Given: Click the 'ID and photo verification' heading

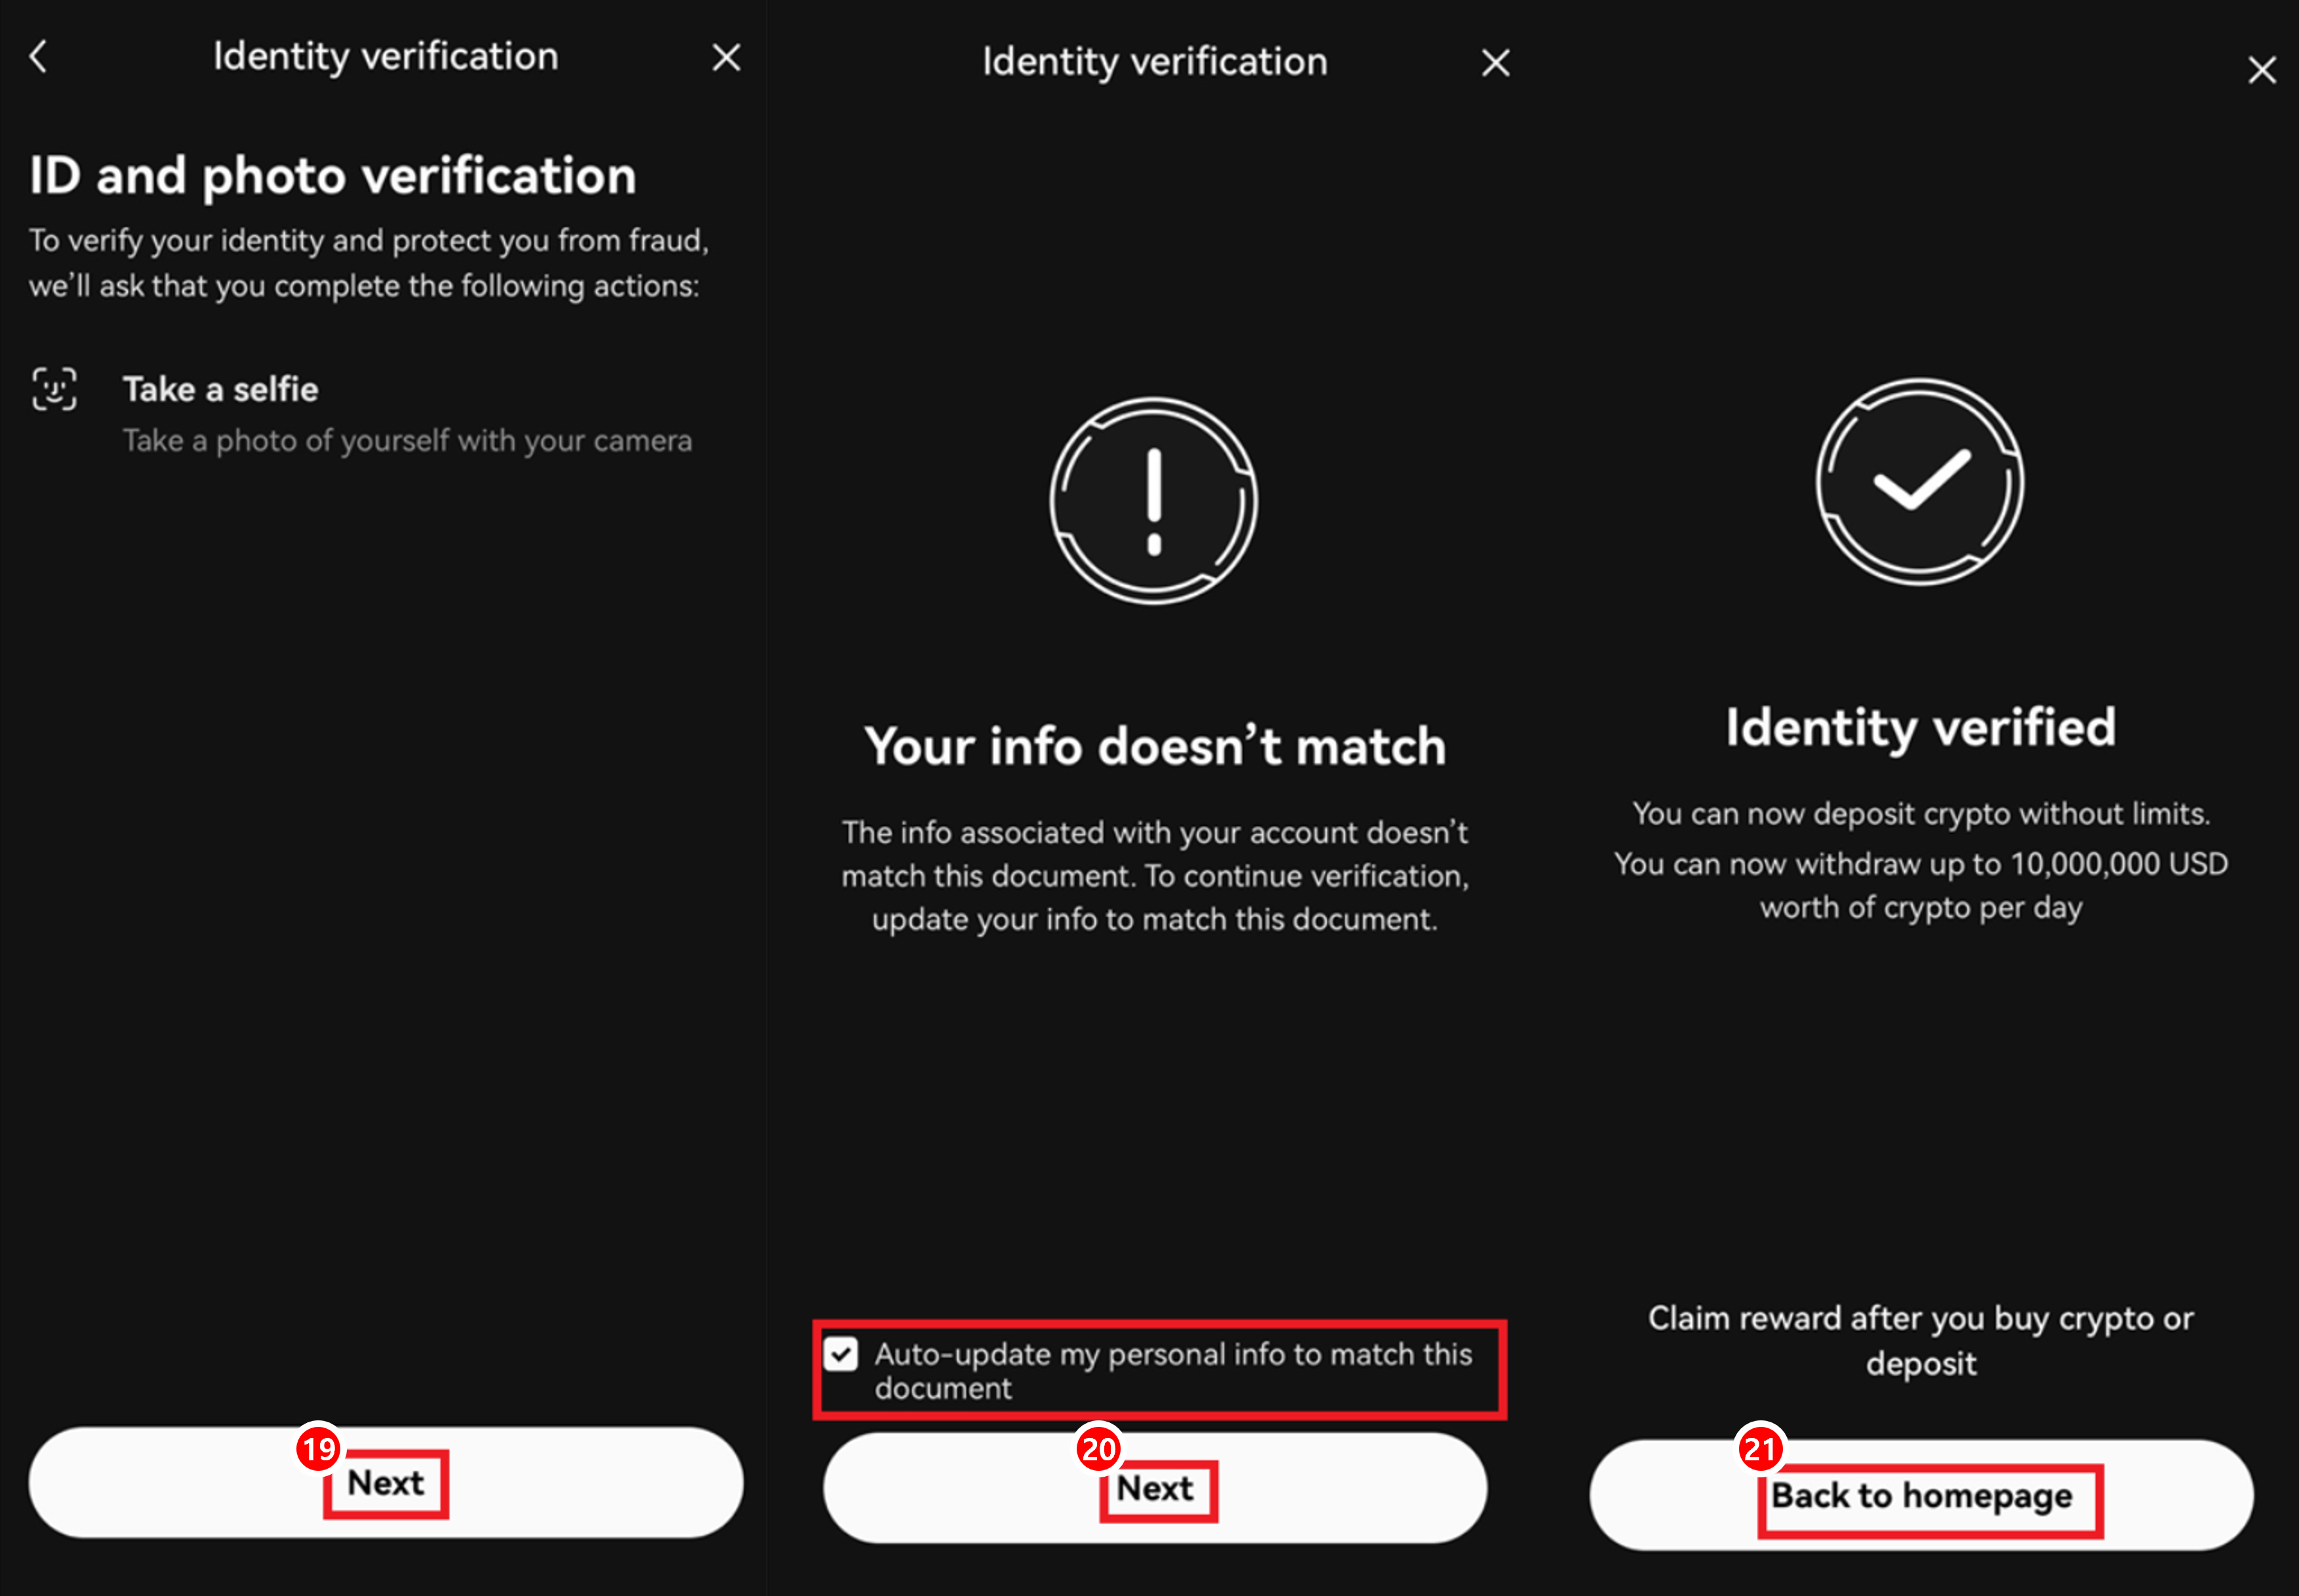Looking at the screenshot, I should [x=332, y=176].
